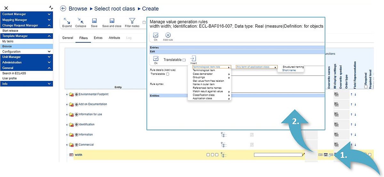Close the sidebar with the X icon
Image resolution: width=384 pixels, height=177 pixels.
pyautogui.click(x=6, y=8)
